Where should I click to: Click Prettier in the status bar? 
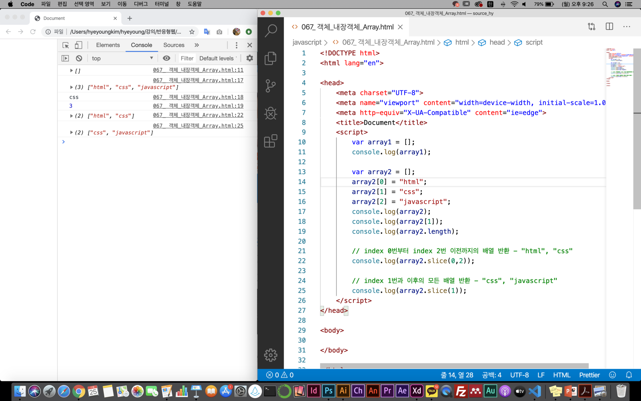(x=589, y=375)
